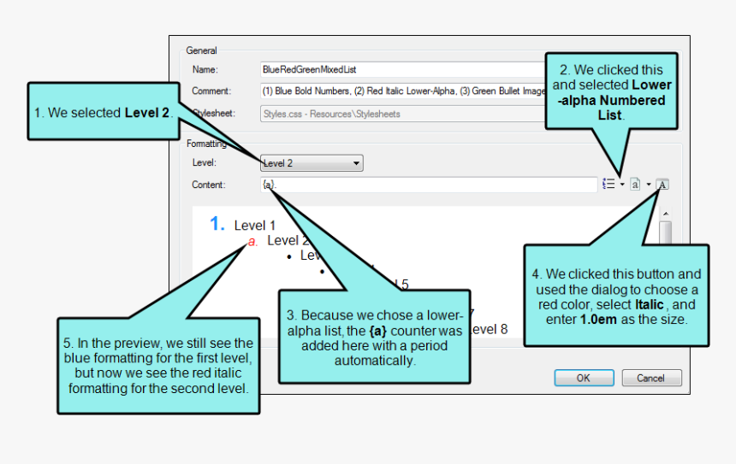Click callout 5 describing the preview
736x464 pixels.
pyautogui.click(x=158, y=366)
